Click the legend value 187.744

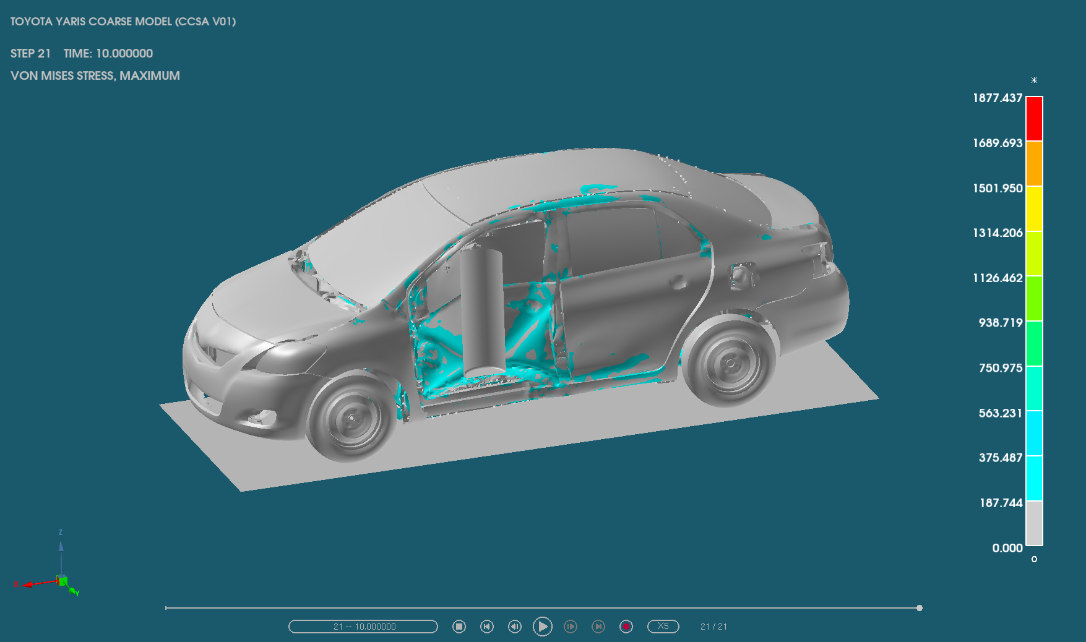click(1001, 503)
